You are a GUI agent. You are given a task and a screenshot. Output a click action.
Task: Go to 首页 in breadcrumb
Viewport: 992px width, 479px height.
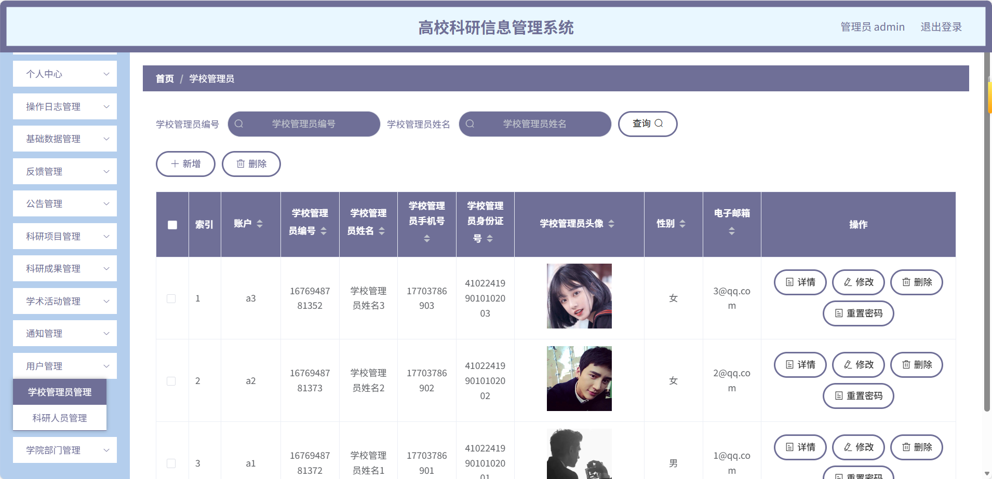pyautogui.click(x=165, y=78)
